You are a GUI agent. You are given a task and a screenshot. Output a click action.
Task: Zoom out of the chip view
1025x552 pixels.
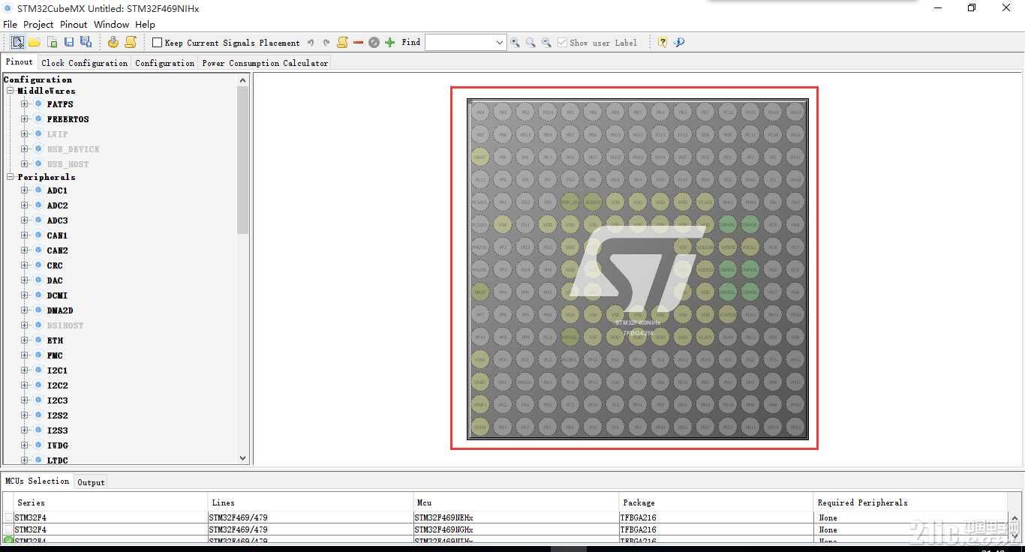point(546,43)
